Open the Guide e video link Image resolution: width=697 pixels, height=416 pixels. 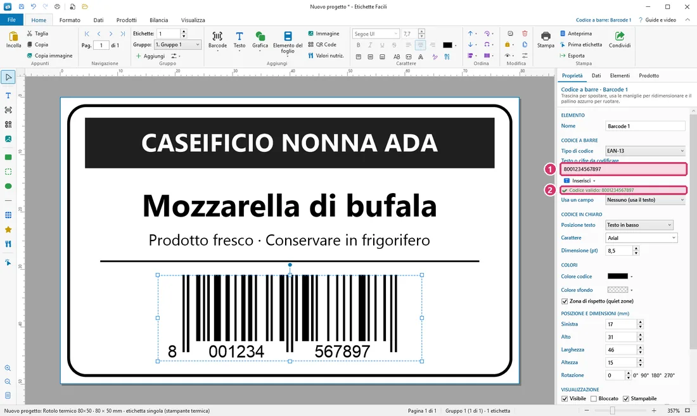(658, 20)
